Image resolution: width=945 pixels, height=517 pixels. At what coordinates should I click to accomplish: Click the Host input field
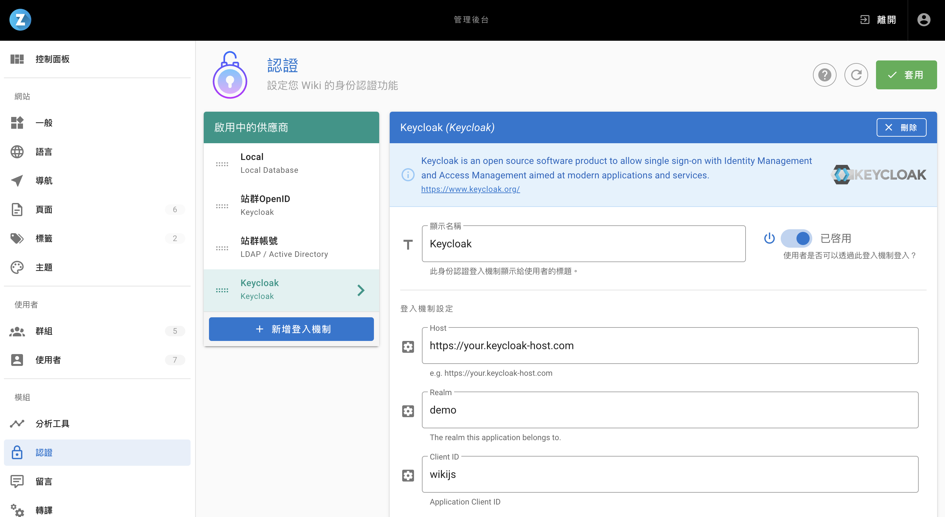pos(670,346)
